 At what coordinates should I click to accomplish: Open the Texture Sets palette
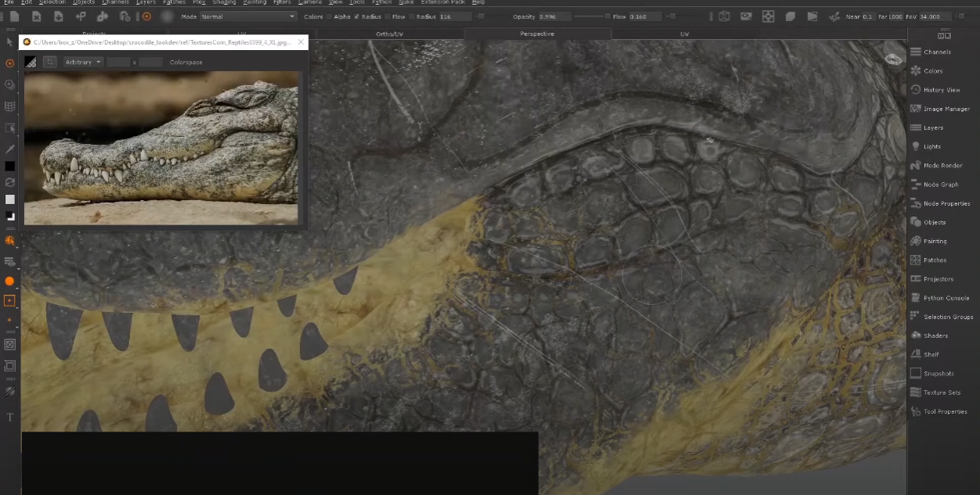click(x=935, y=393)
